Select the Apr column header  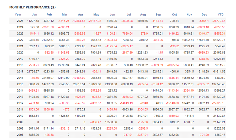[81, 15]
